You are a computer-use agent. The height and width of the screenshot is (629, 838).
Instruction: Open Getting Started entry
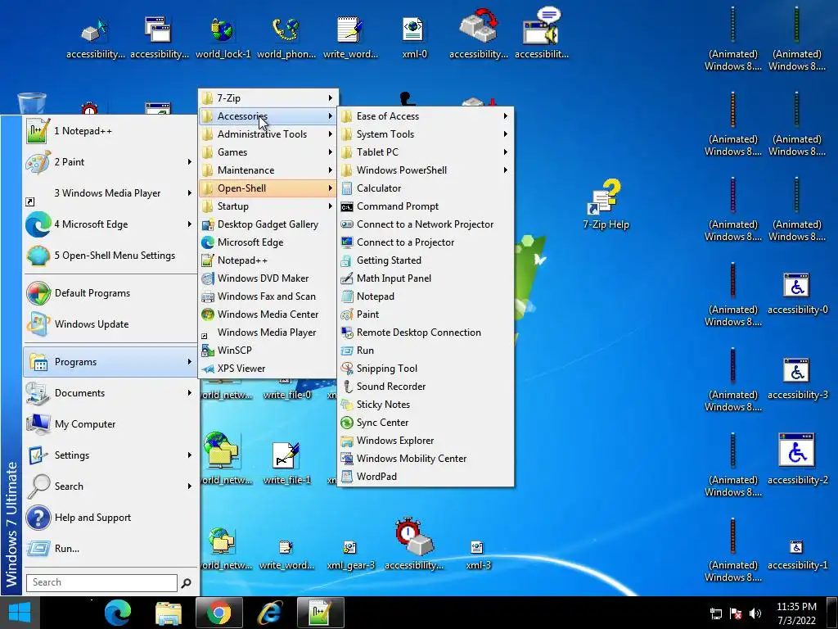426,260
